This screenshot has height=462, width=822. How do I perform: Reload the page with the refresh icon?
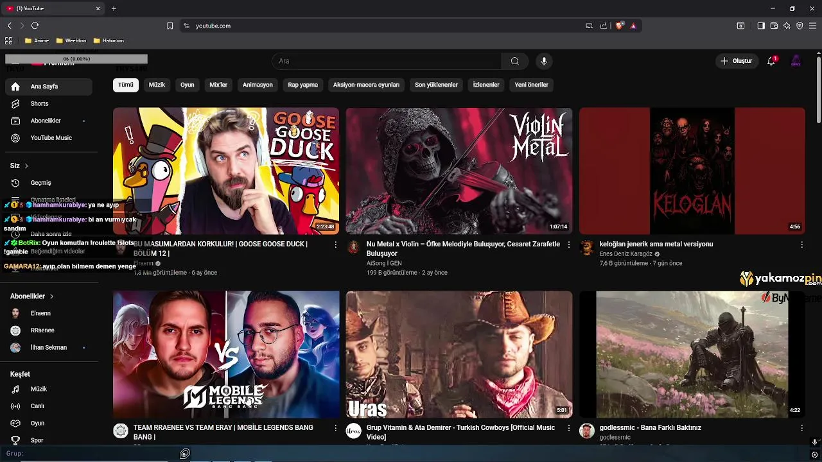tap(35, 26)
